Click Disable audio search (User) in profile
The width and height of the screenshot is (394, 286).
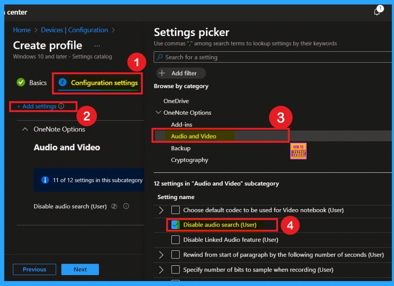click(70, 206)
